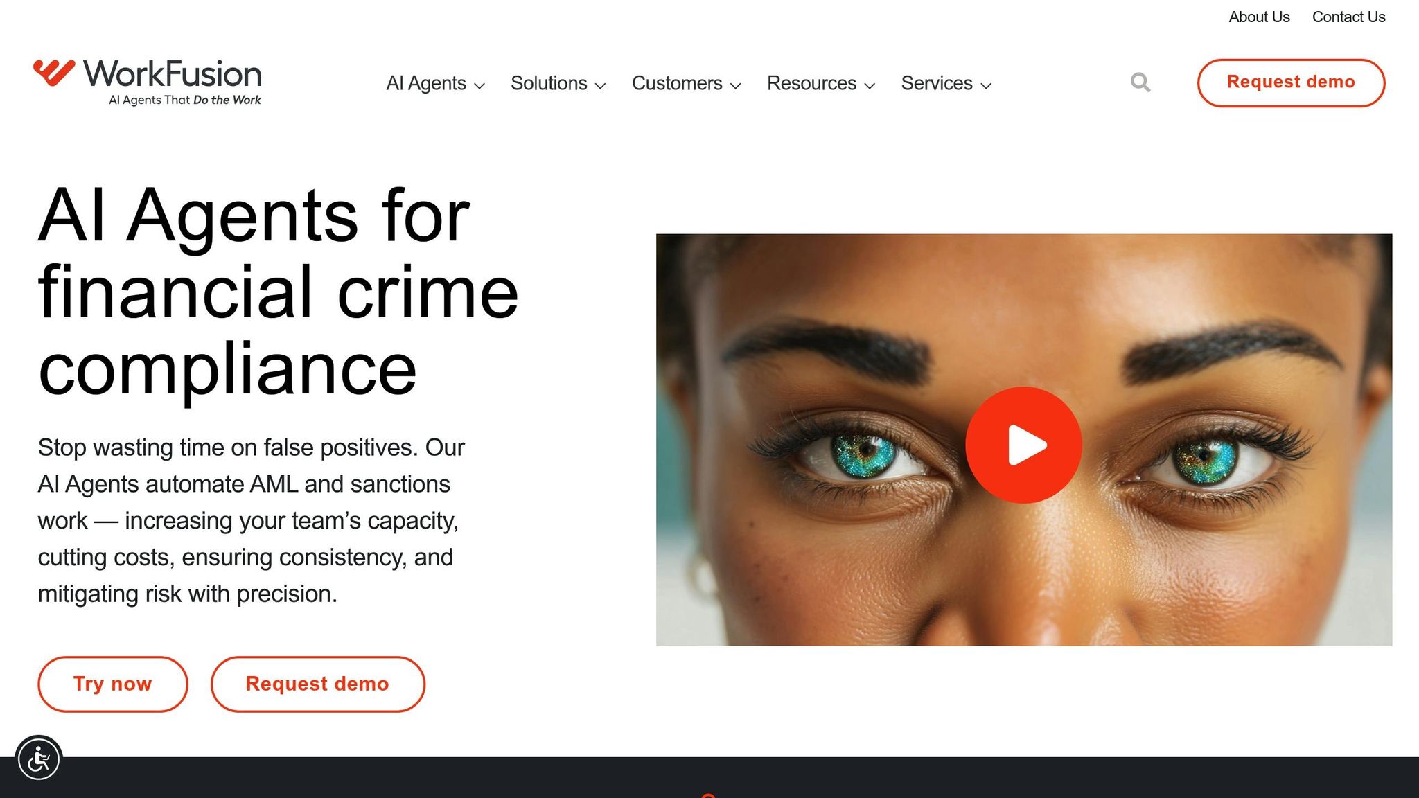The height and width of the screenshot is (798, 1419).
Task: Open the Services menu
Action: [x=946, y=83]
